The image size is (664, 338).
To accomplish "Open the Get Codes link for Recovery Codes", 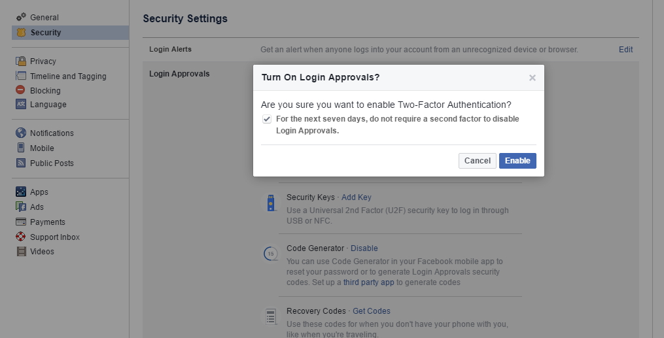I will [x=371, y=311].
